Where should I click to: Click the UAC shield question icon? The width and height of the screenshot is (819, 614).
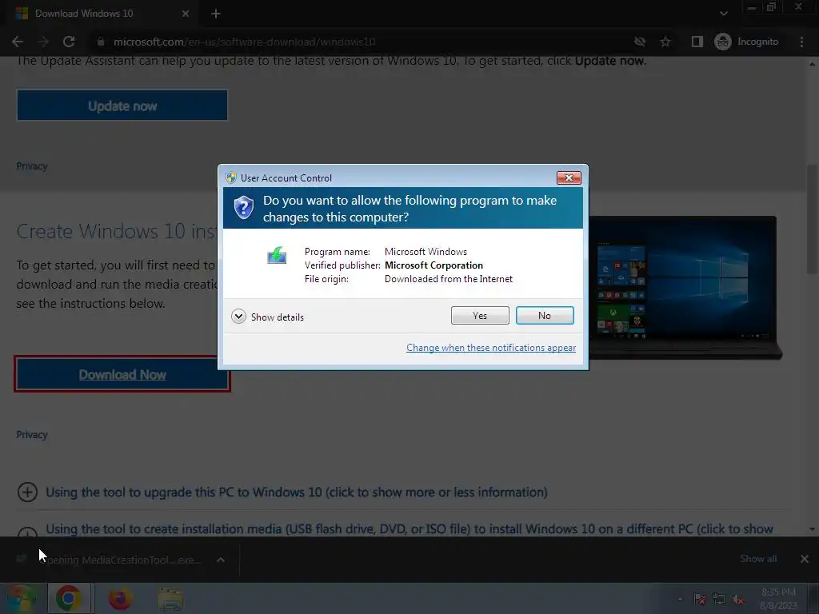243,208
